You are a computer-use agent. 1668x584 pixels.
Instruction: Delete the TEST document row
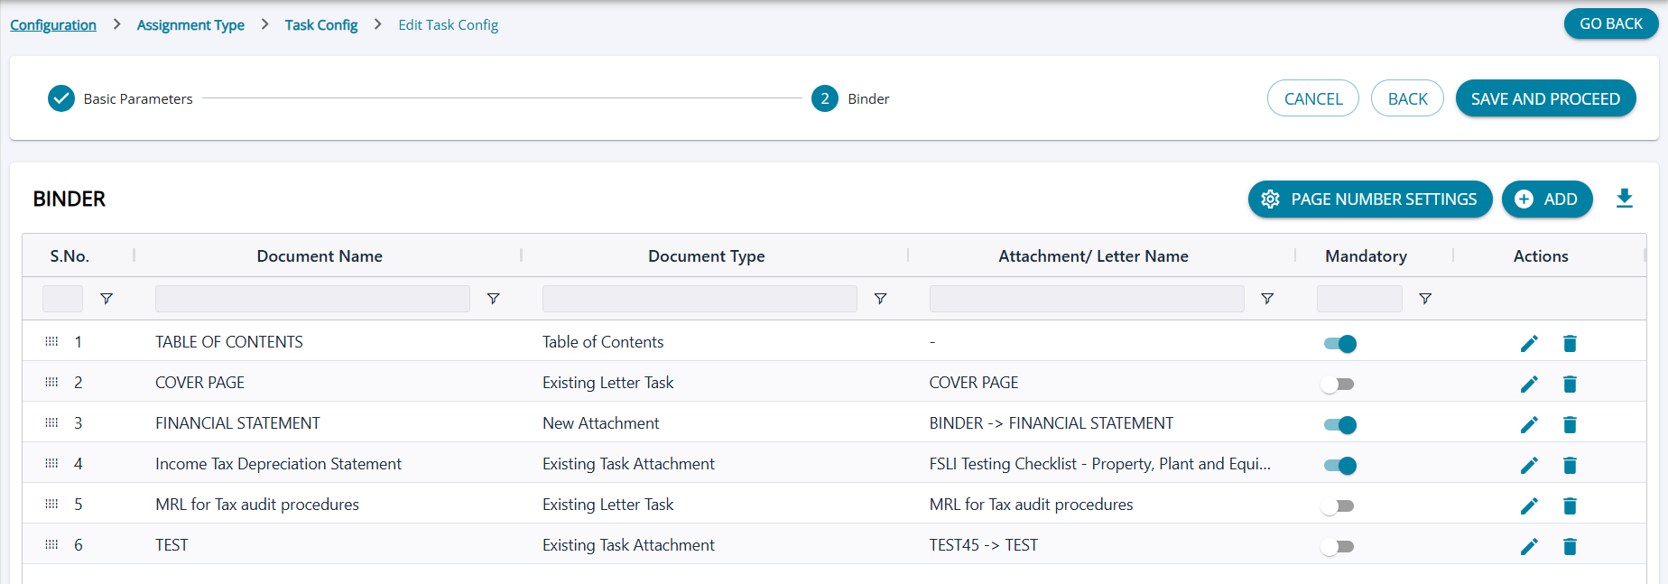click(1570, 547)
